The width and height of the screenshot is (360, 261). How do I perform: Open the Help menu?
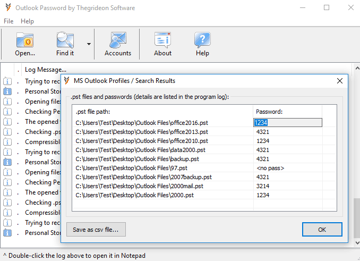click(27, 21)
